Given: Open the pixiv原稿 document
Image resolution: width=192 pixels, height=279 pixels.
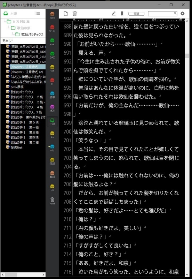Looking at the screenshot, I should [x=15, y=87].
